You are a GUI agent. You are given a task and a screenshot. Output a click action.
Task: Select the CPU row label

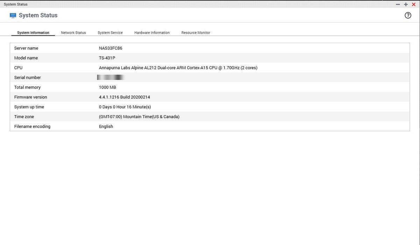[x=18, y=68]
